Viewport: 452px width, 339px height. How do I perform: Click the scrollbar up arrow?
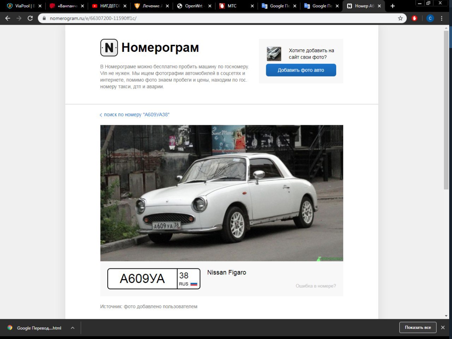click(446, 28)
